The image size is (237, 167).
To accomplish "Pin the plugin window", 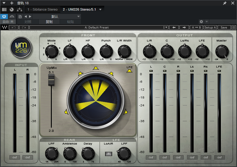I will point(225,3).
